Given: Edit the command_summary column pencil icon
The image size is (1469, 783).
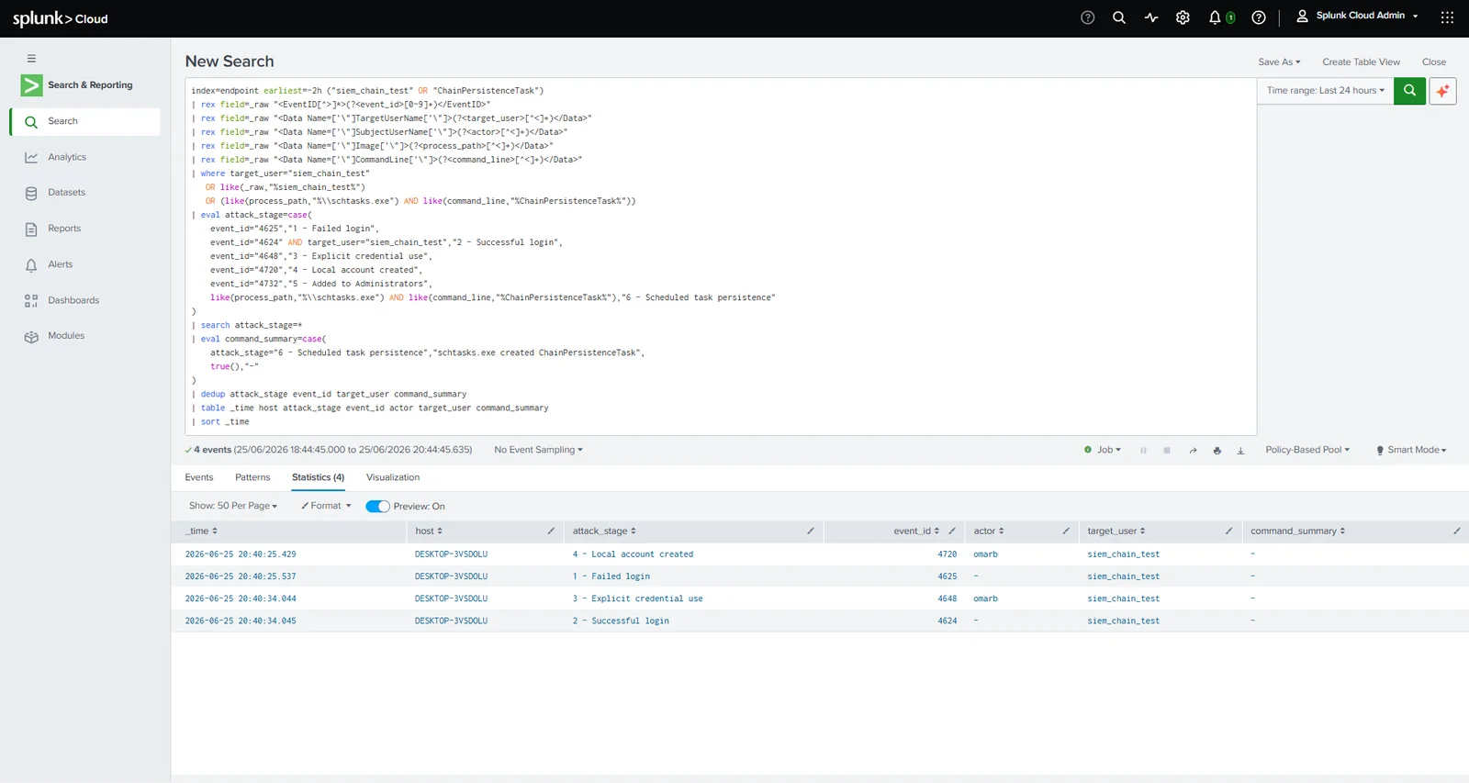Looking at the screenshot, I should (1456, 531).
